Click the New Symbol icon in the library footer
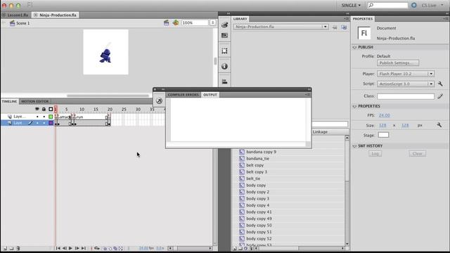The height and width of the screenshot is (253, 450). [234, 248]
